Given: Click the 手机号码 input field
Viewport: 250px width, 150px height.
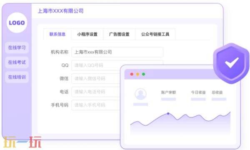Looking at the screenshot, I should [x=96, y=105].
